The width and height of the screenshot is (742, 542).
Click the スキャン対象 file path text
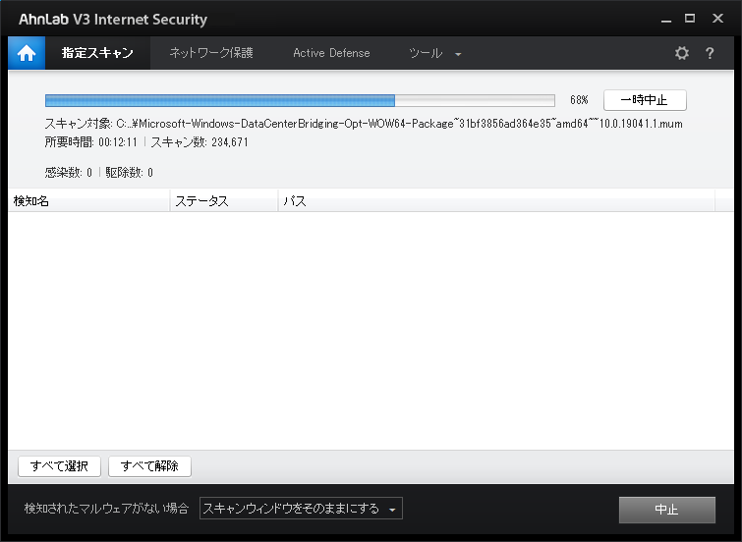pyautogui.click(x=364, y=124)
